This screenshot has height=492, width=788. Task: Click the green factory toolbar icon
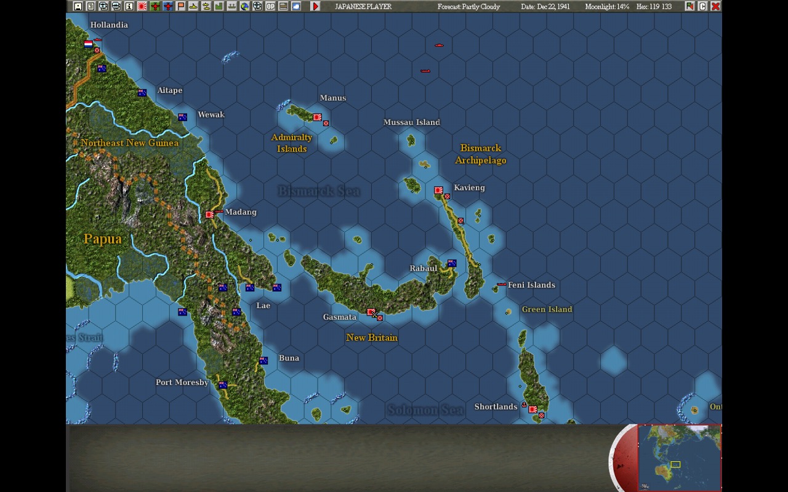pyautogui.click(x=219, y=6)
